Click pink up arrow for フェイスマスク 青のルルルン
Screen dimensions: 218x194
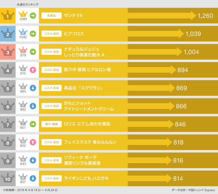(33, 142)
